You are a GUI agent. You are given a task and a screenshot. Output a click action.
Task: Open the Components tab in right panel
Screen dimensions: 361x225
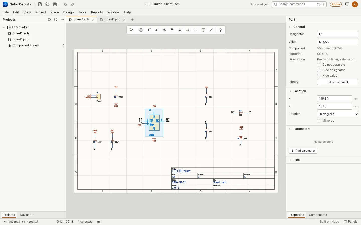pos(318,215)
